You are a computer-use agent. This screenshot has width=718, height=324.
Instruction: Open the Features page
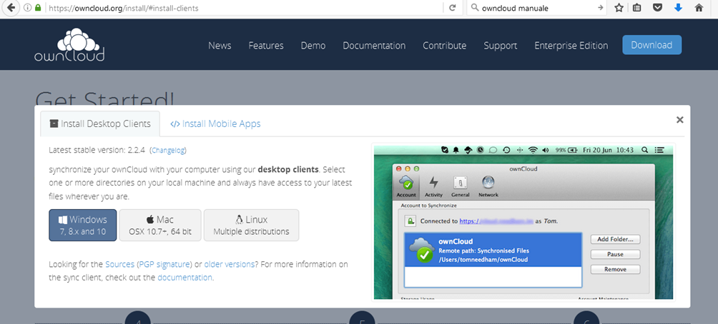(266, 45)
